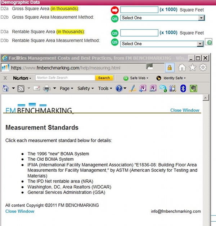Image resolution: width=216 pixels, height=226 pixels.
Task: Open the Norton dropdown menu
Action: click(22, 78)
